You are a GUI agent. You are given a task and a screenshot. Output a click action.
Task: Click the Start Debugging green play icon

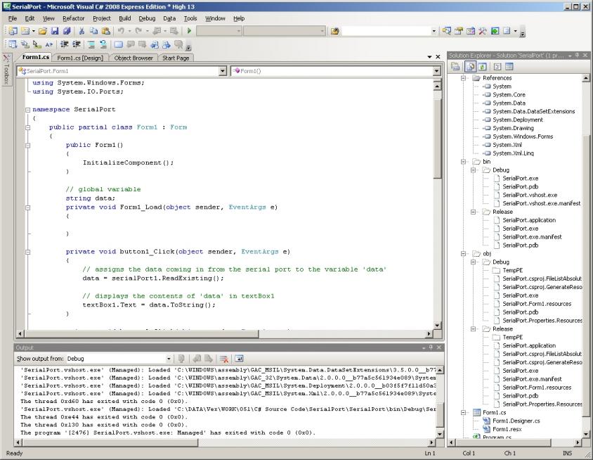point(188,32)
